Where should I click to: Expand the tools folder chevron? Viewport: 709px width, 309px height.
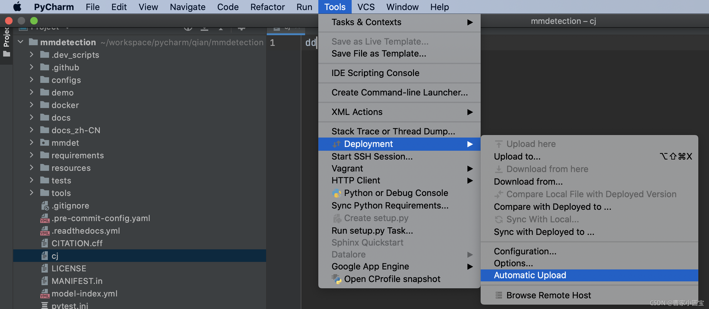(x=31, y=193)
